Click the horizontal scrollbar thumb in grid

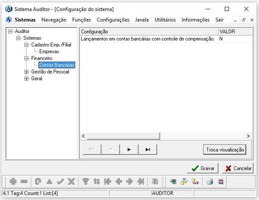[x=123, y=136]
